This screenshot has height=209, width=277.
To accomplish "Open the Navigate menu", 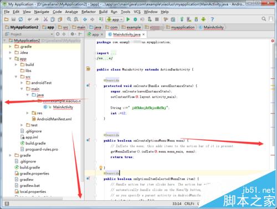I will [42, 12].
